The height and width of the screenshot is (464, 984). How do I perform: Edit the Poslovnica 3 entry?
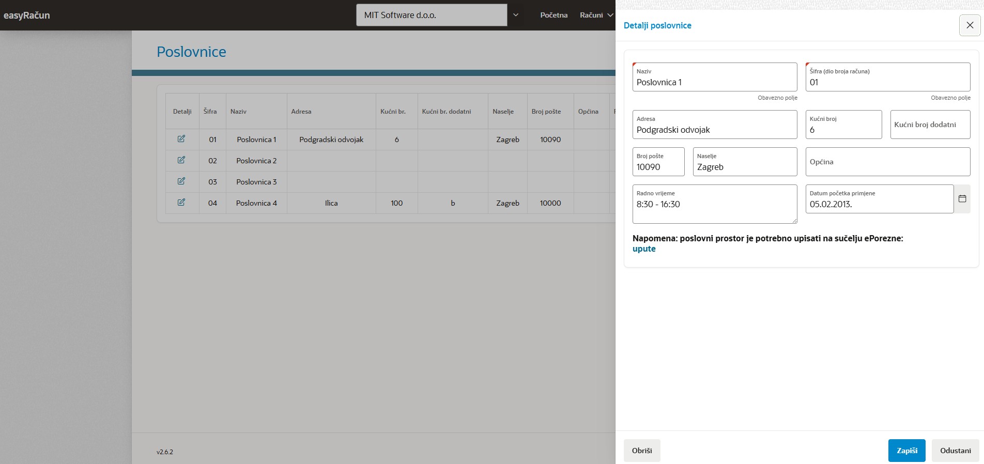click(x=181, y=181)
